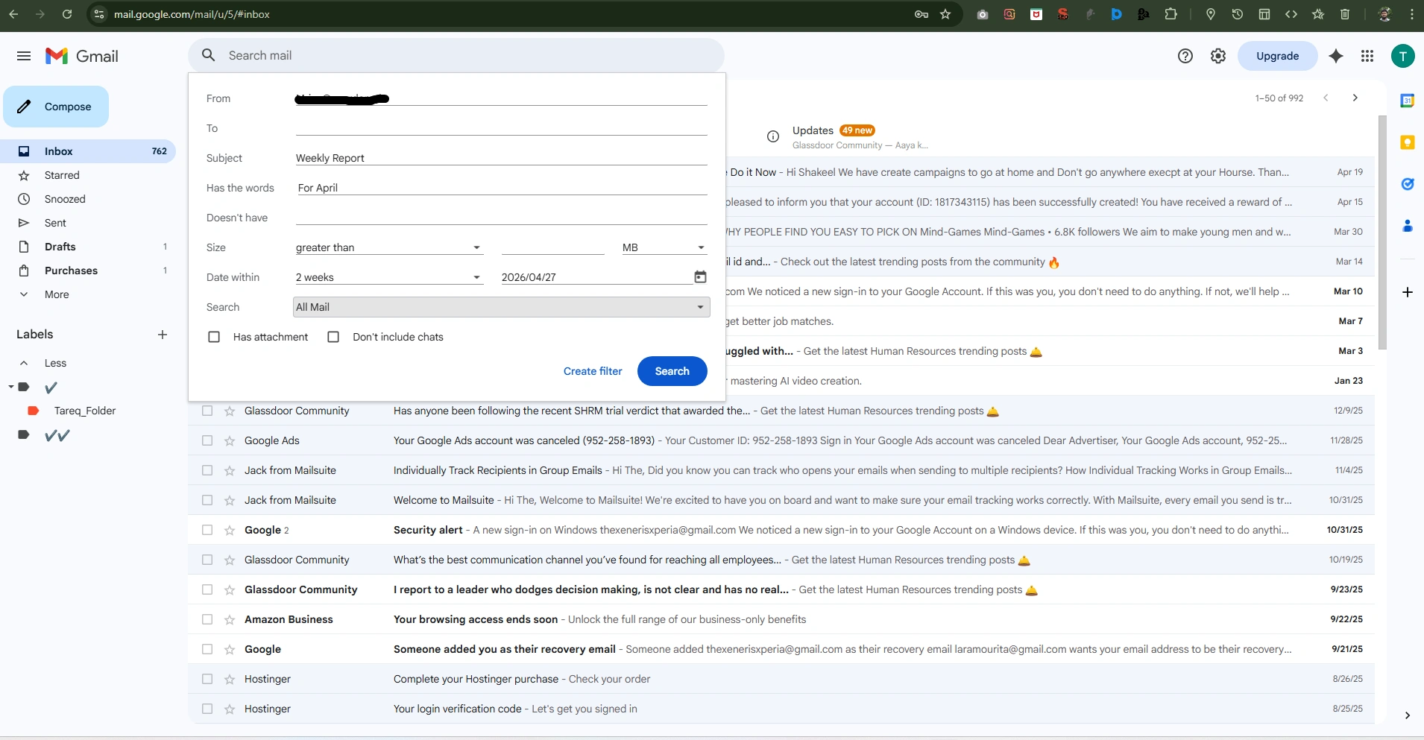
Task: Open Google Keep side panel icon
Action: click(1408, 142)
